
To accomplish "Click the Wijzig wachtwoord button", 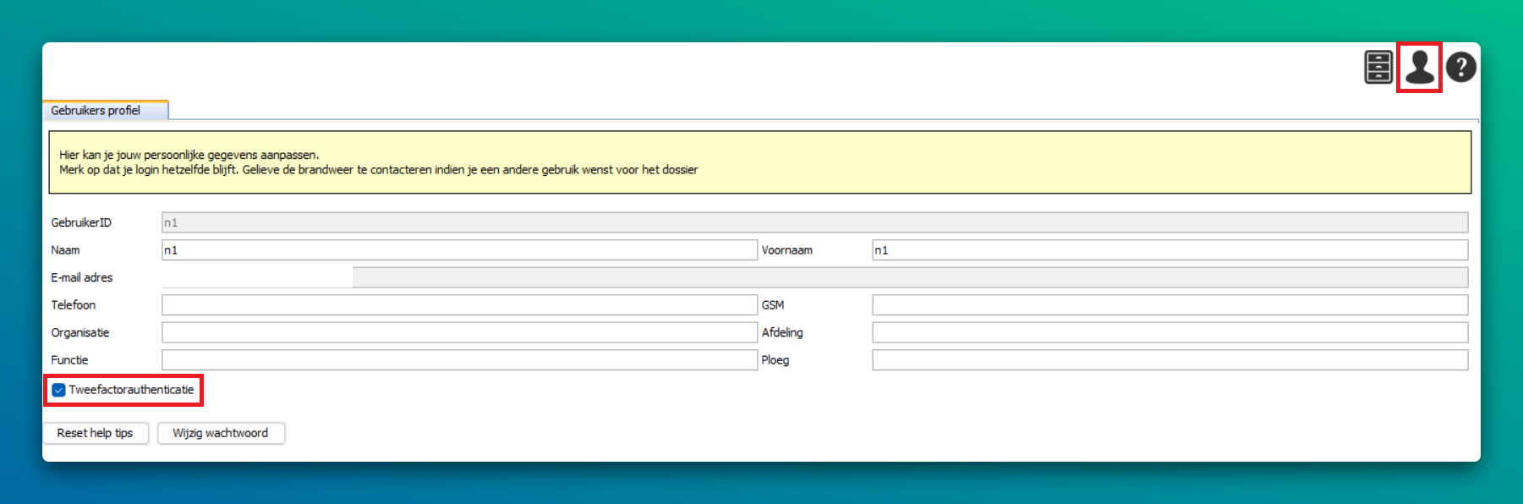I will click(x=221, y=433).
